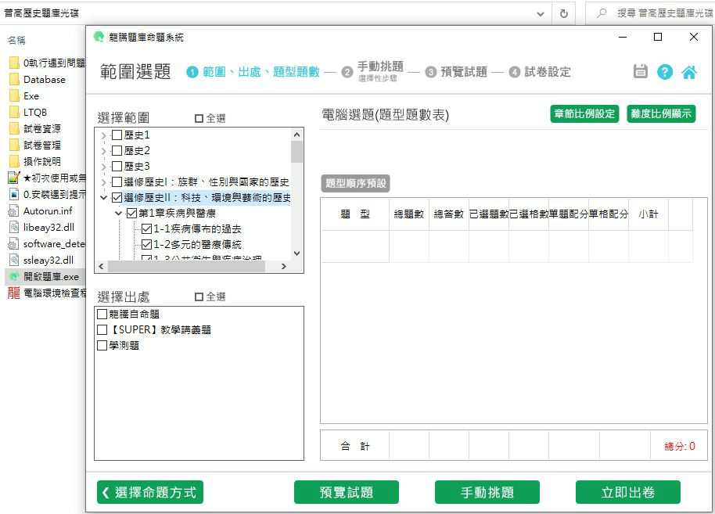The image size is (715, 514).
Task: Click the 龍騰題庫命題系統 app logo icon
Action: pyautogui.click(x=99, y=37)
